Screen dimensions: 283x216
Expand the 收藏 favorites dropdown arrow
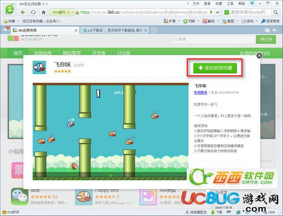tap(18, 21)
